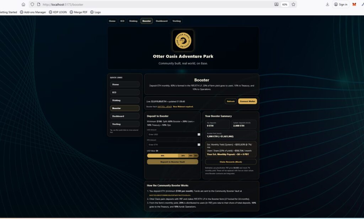Open the Merge PDF bookmark
Screen dimensions: 364x219
(78, 12)
